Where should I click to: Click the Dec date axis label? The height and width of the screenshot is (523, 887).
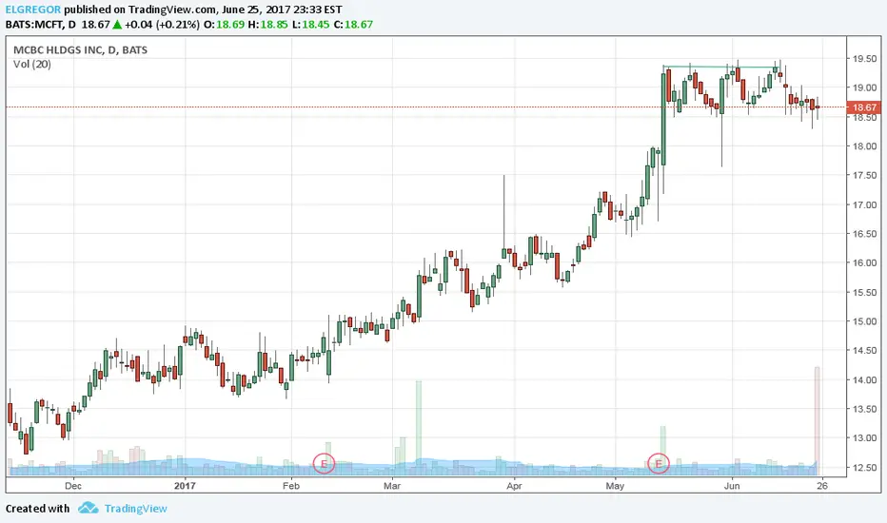tap(73, 486)
